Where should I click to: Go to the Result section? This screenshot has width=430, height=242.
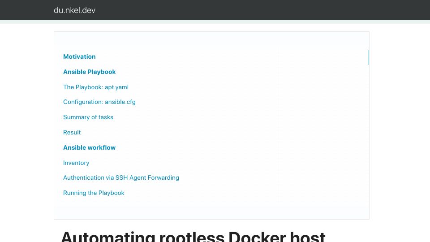72,132
